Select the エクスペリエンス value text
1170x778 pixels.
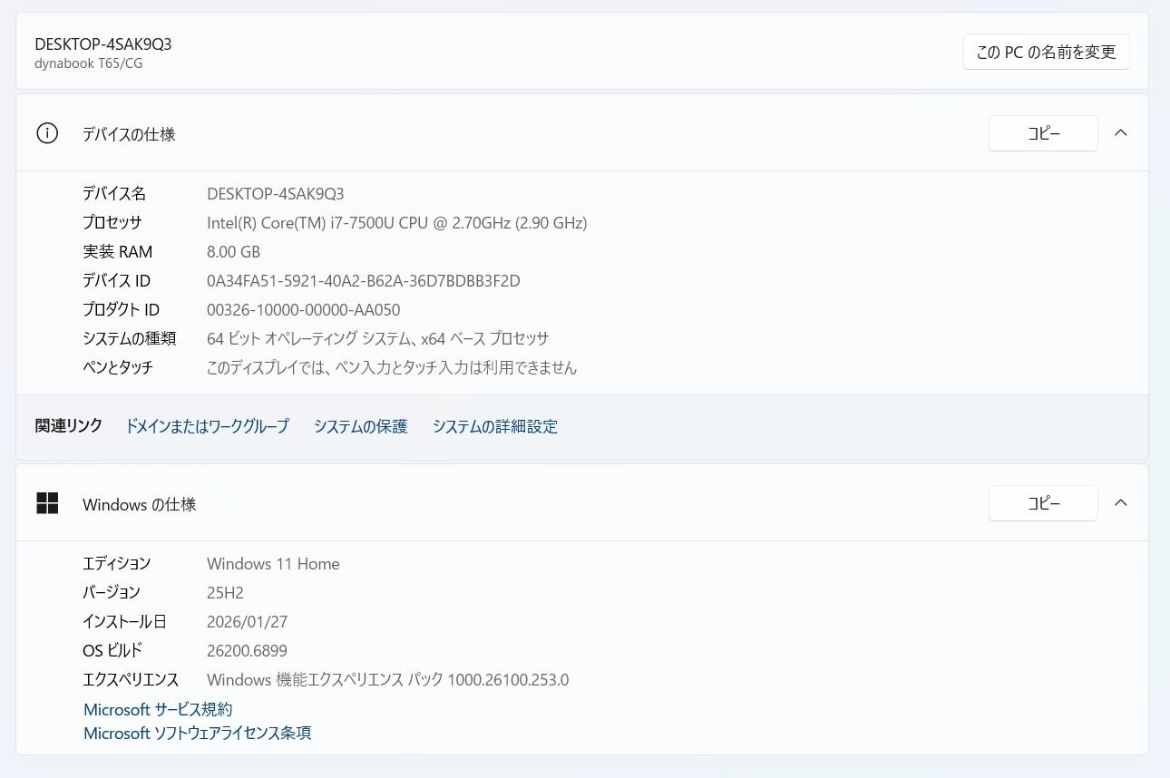click(388, 680)
